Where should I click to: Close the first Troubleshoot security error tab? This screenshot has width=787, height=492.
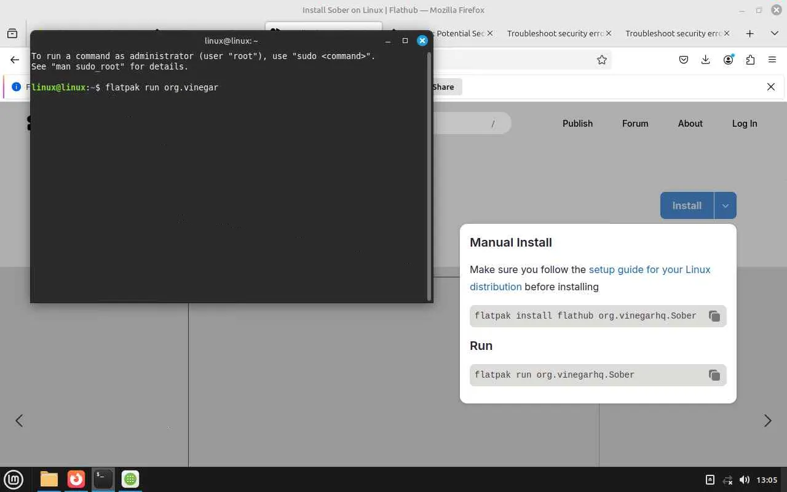coord(609,33)
